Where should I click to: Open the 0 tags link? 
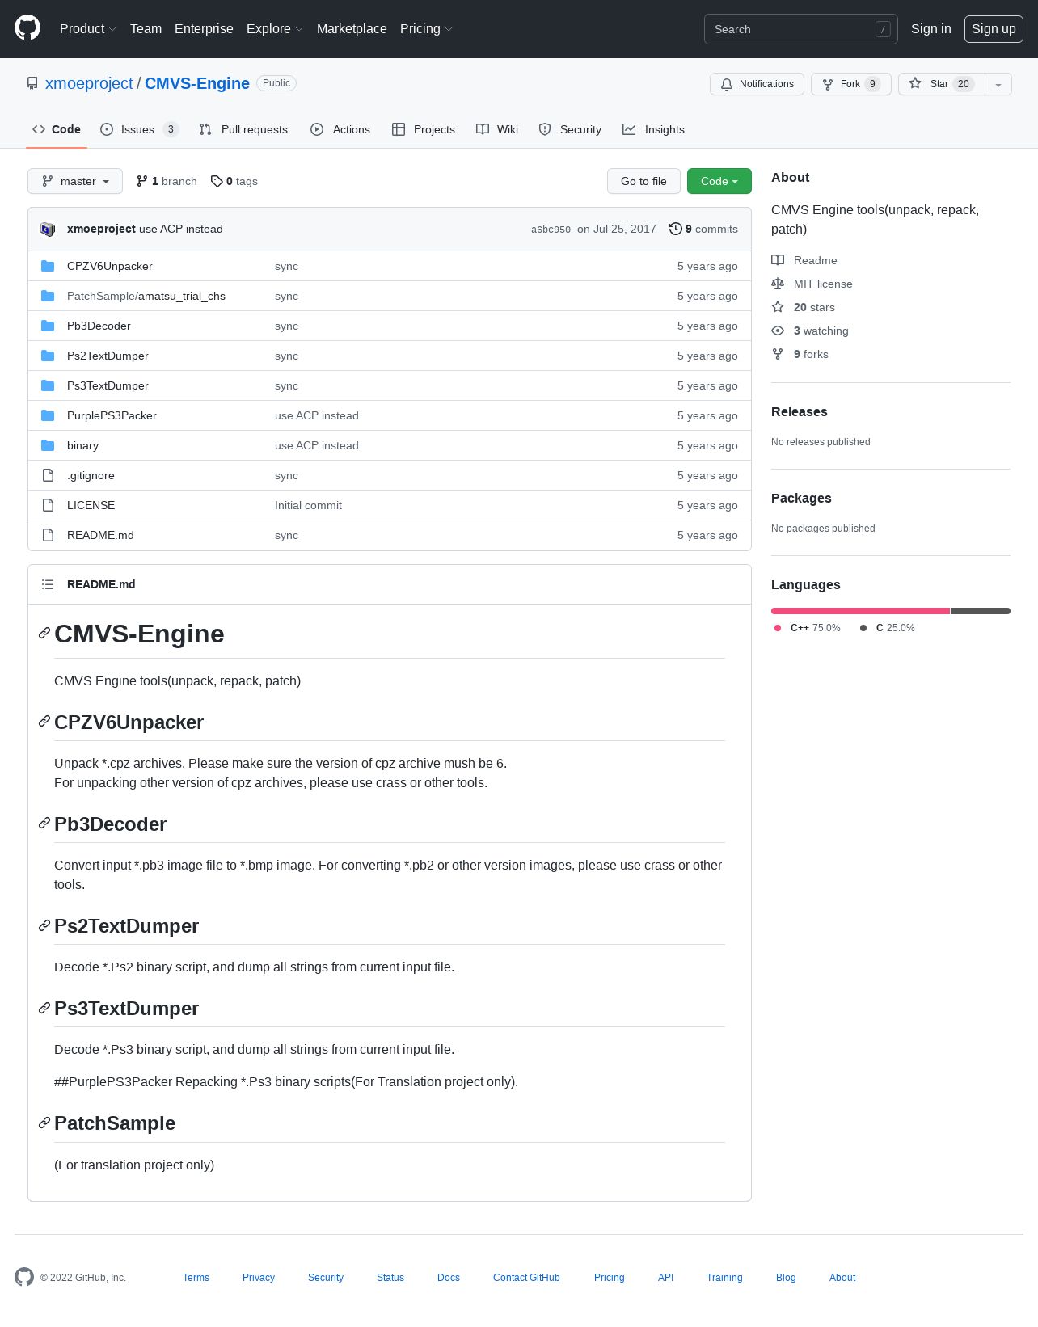click(234, 181)
